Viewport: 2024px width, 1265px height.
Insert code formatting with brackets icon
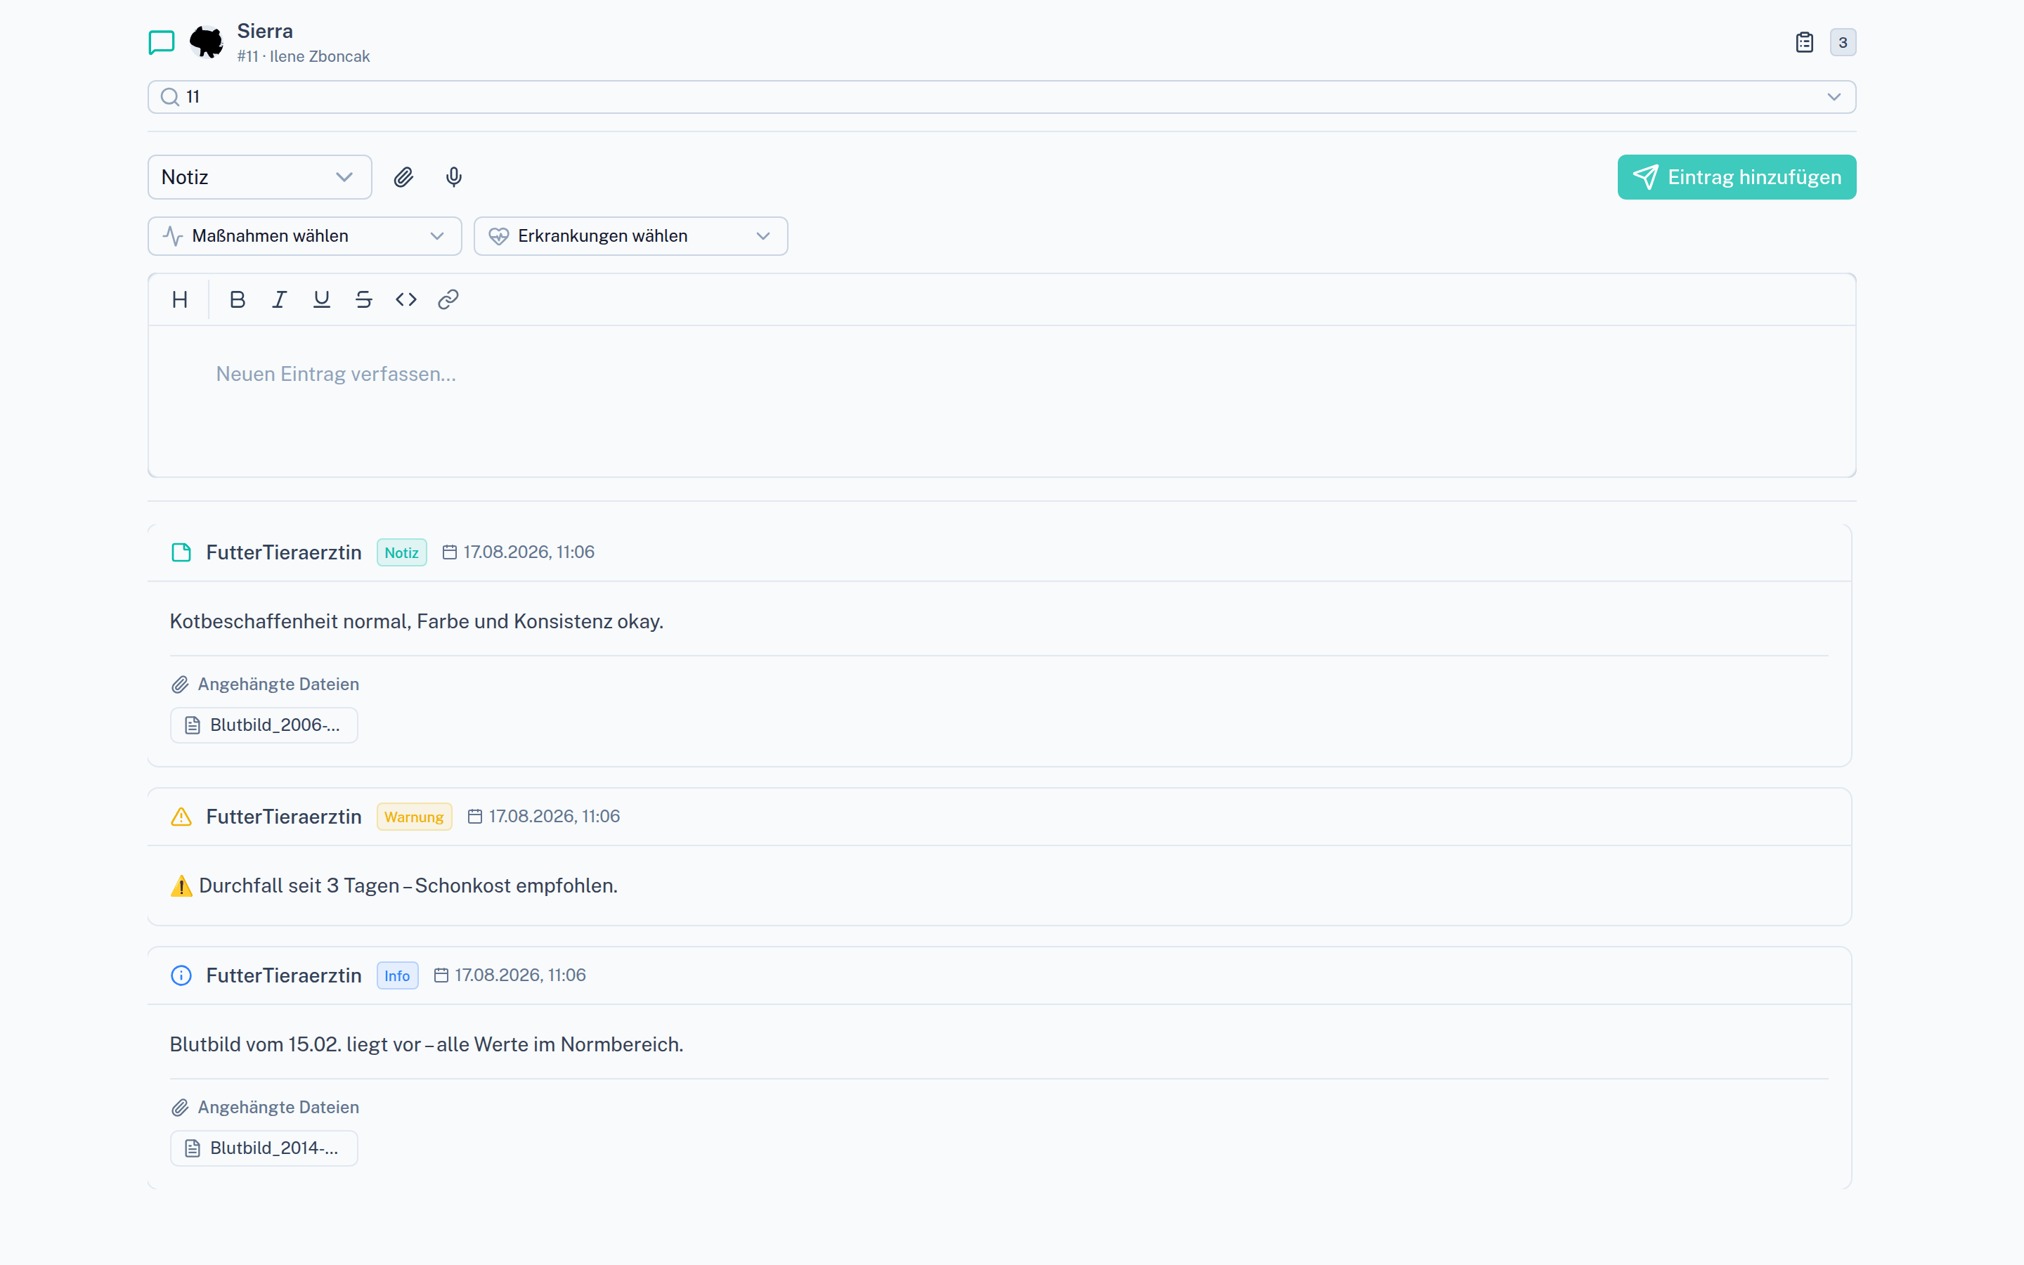406,299
